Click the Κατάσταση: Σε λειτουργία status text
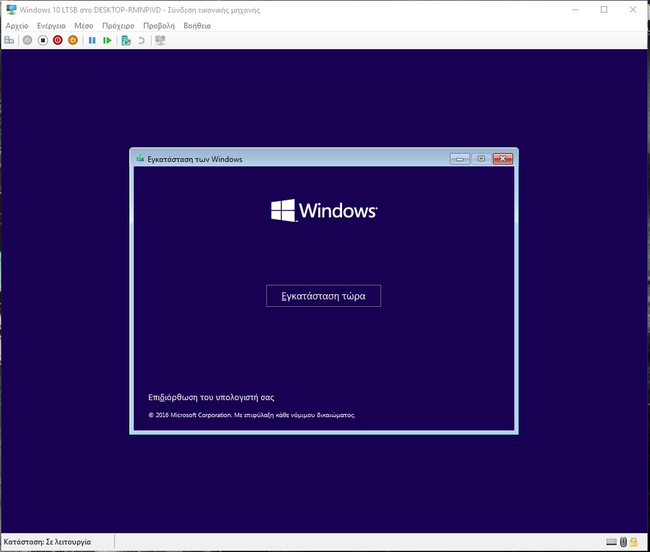Image resolution: width=650 pixels, height=552 pixels. [47, 542]
